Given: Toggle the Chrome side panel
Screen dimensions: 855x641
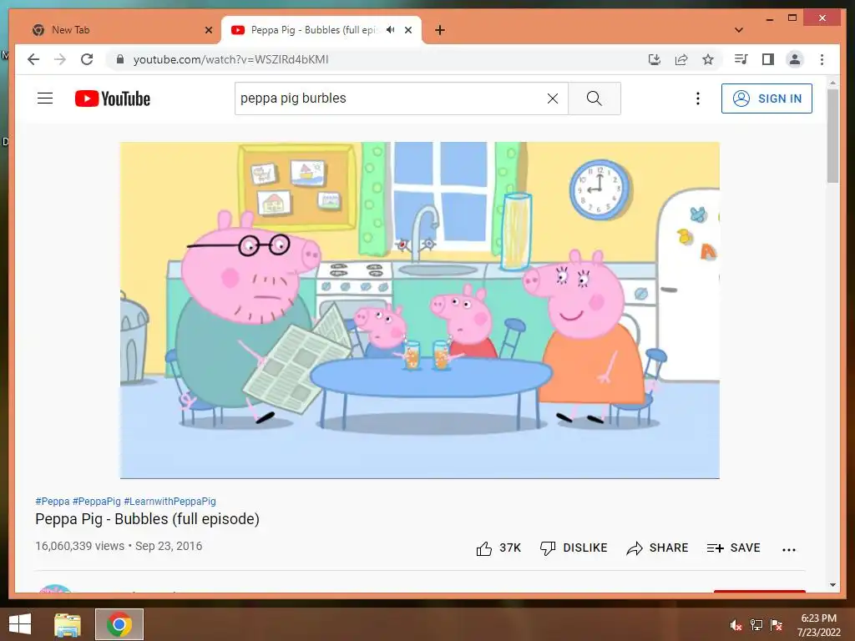Looking at the screenshot, I should 768,59.
